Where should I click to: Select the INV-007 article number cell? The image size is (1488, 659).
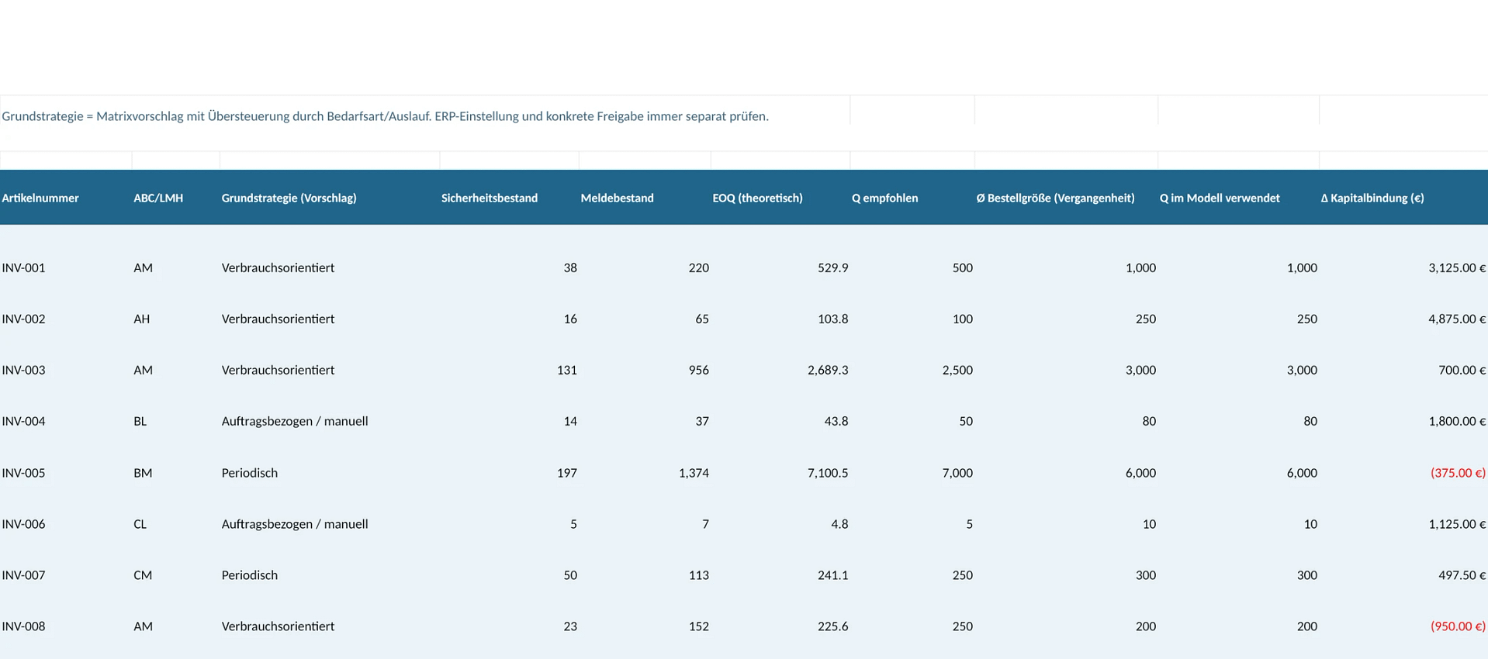[23, 575]
